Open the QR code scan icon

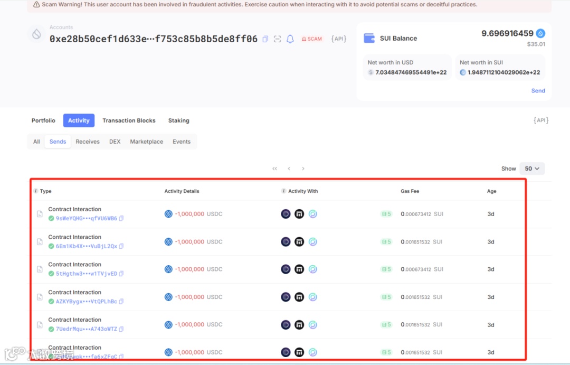click(x=278, y=39)
